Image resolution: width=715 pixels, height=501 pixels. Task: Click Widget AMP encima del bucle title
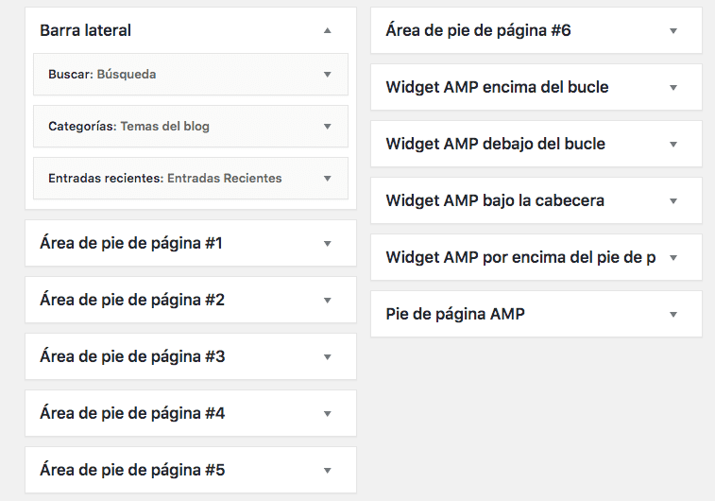point(497,87)
